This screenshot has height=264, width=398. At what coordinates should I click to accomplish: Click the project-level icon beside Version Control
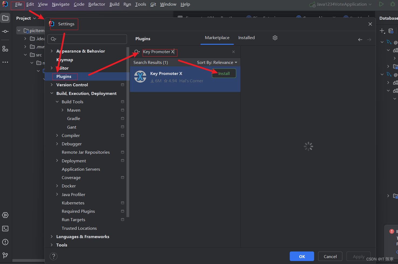click(x=123, y=85)
